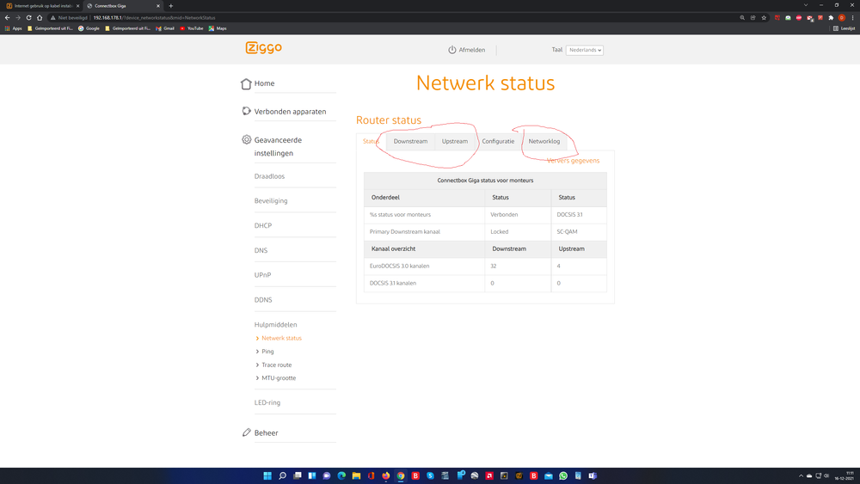Open the Windows Start menu

click(267, 475)
